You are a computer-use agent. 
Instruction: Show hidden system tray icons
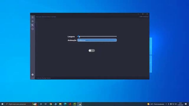click(x=166, y=104)
